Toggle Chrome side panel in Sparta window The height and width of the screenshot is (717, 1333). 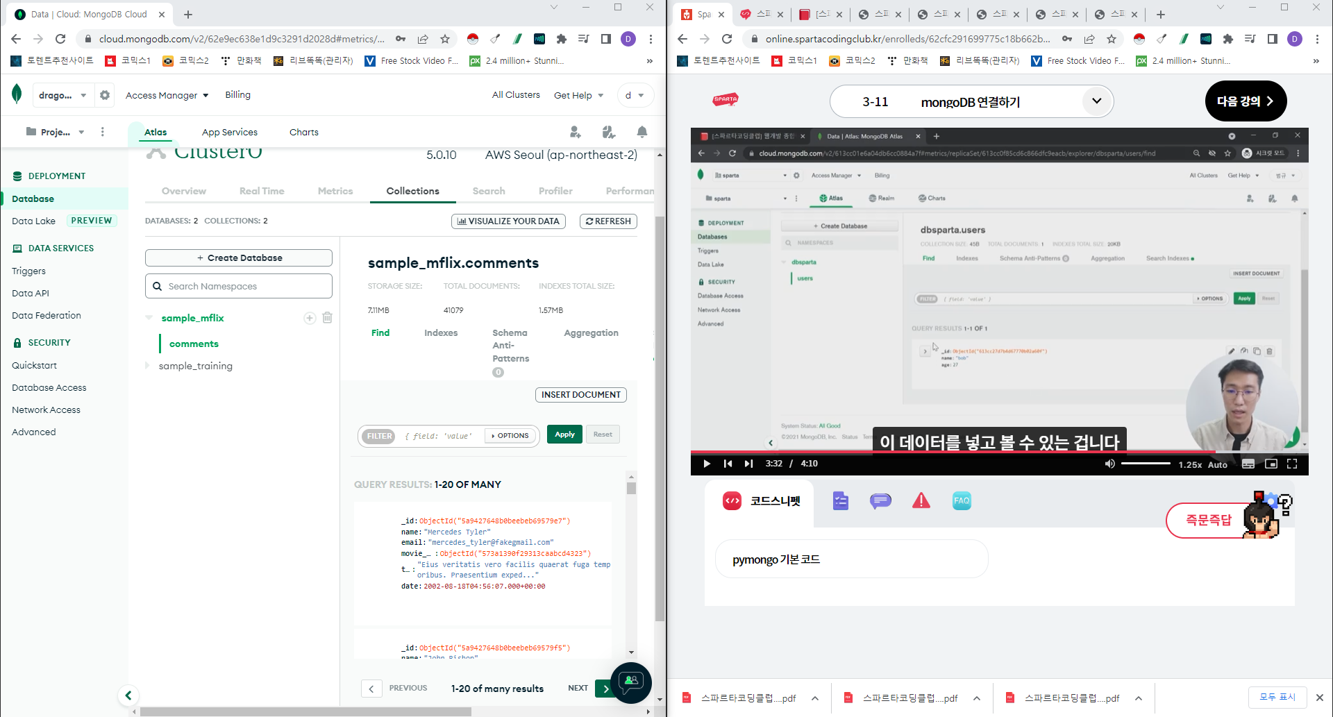point(1273,39)
